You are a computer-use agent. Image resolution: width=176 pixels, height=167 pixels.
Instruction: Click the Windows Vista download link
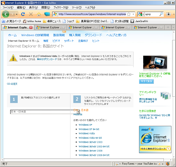pyautogui.click(x=87, y=134)
